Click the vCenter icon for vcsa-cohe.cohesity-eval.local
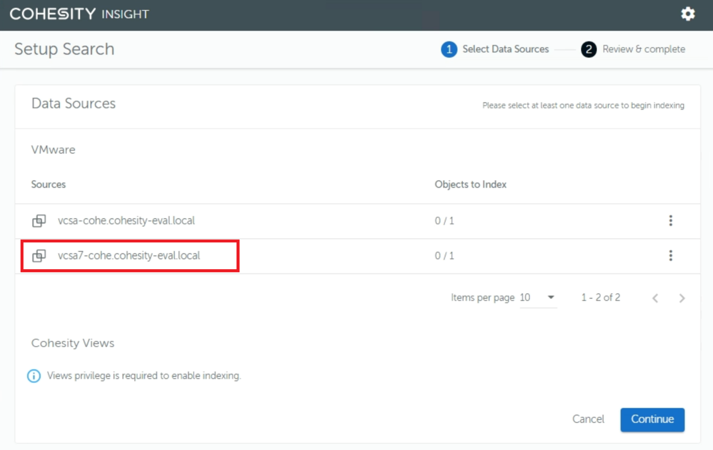Image resolution: width=713 pixels, height=450 pixels. point(39,221)
